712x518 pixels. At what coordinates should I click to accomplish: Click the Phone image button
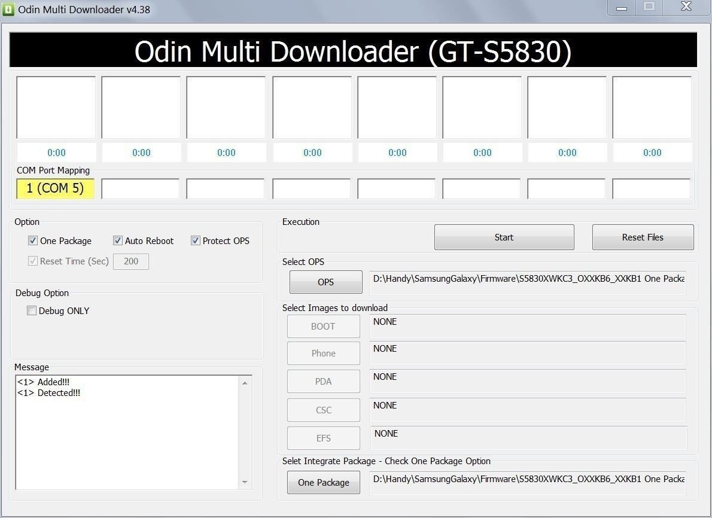(323, 353)
